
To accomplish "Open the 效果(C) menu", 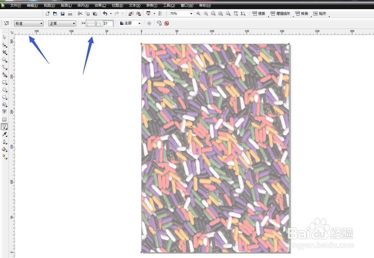I will [100, 5].
